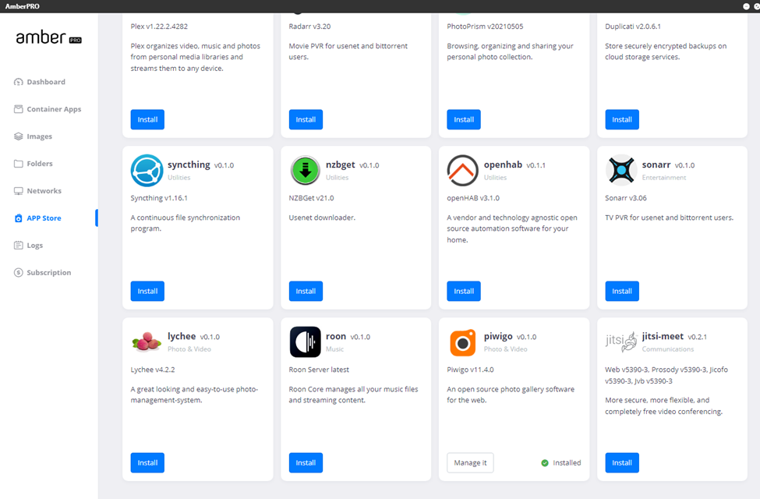Click the 'Syncthing v1.16.1' text
760x499 pixels.
[159, 198]
